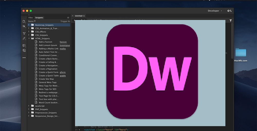
Task: Select Create a Back Butto... snippet
Action: point(49,59)
